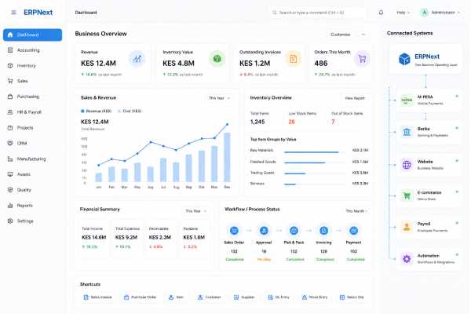The image size is (471, 314).
Task: Open the Workflow This Month dropdown
Action: [x=356, y=211]
